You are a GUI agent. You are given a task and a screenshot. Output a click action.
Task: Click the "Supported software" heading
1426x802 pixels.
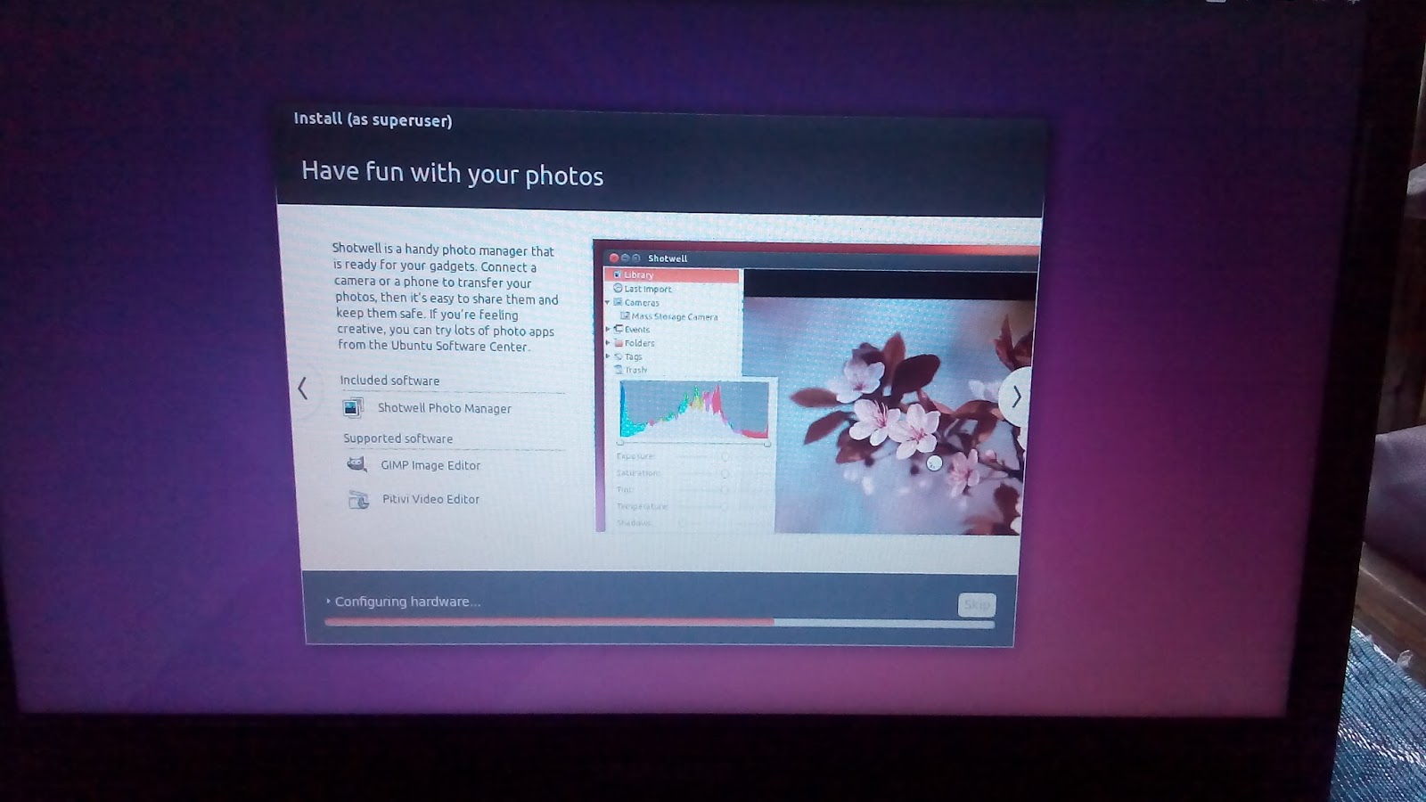click(398, 438)
